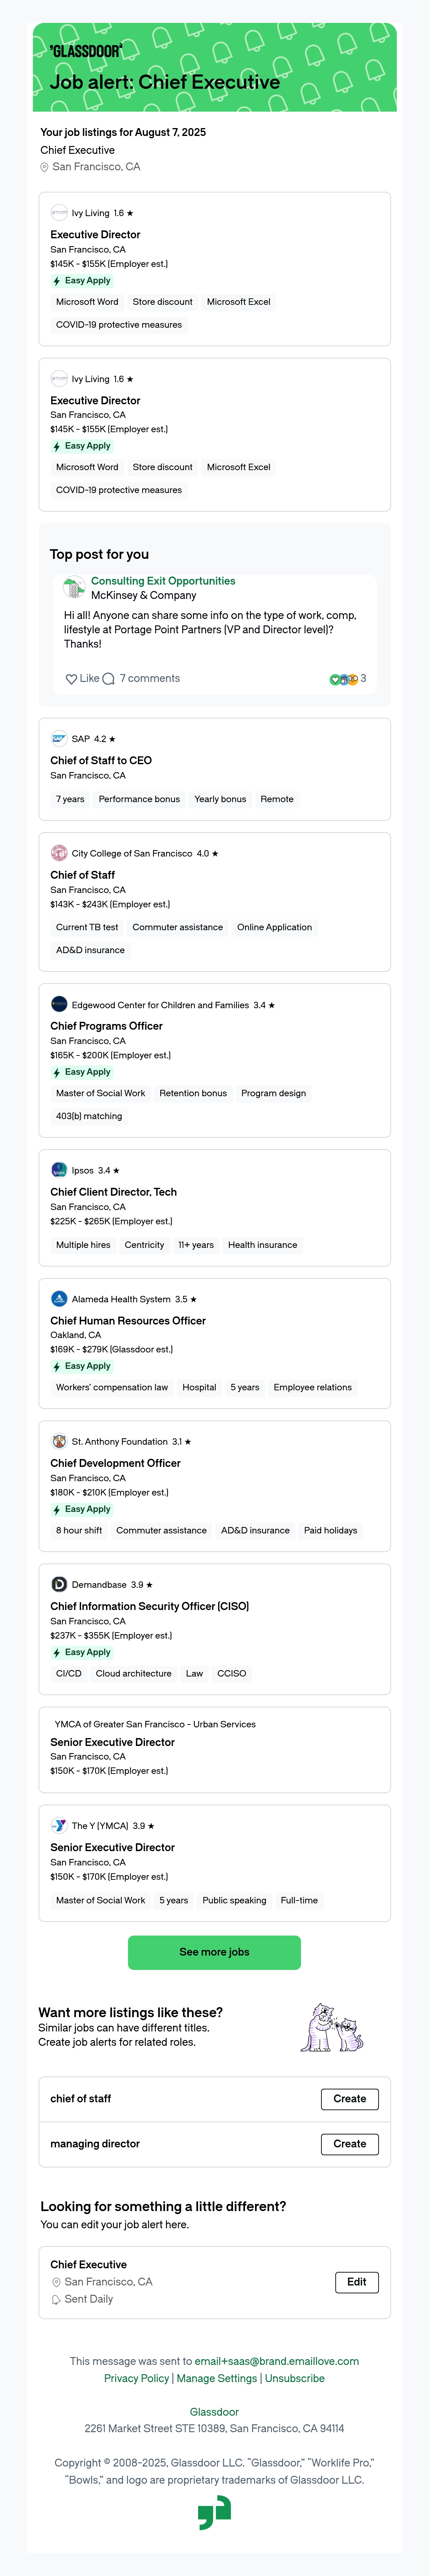This screenshot has height=2576, width=429.
Task: Click the Glassdoor logo in the green header
Action: click(x=86, y=50)
